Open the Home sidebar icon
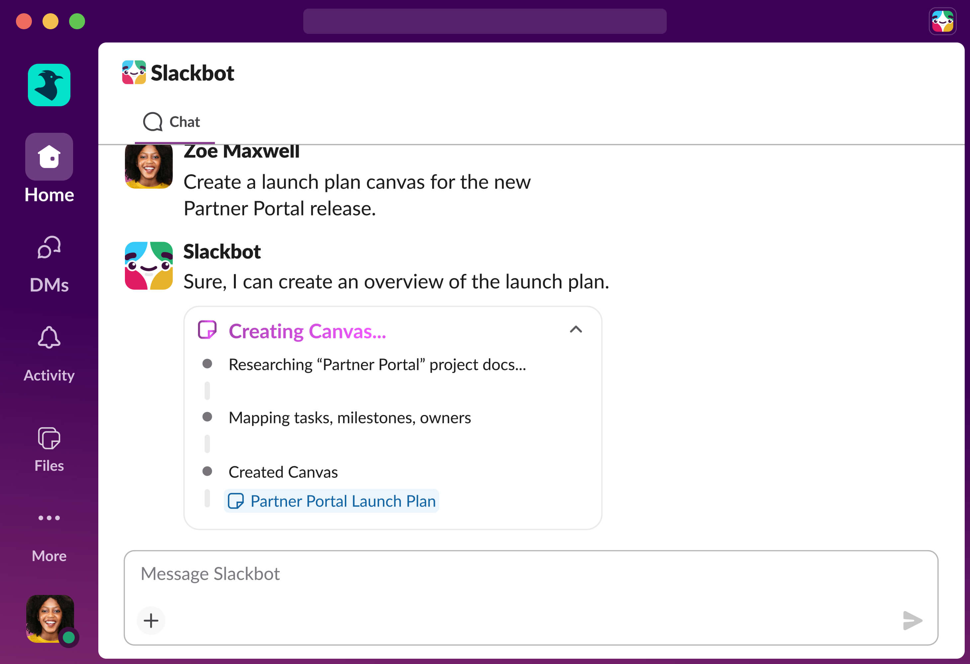This screenshot has width=970, height=664. 49,157
